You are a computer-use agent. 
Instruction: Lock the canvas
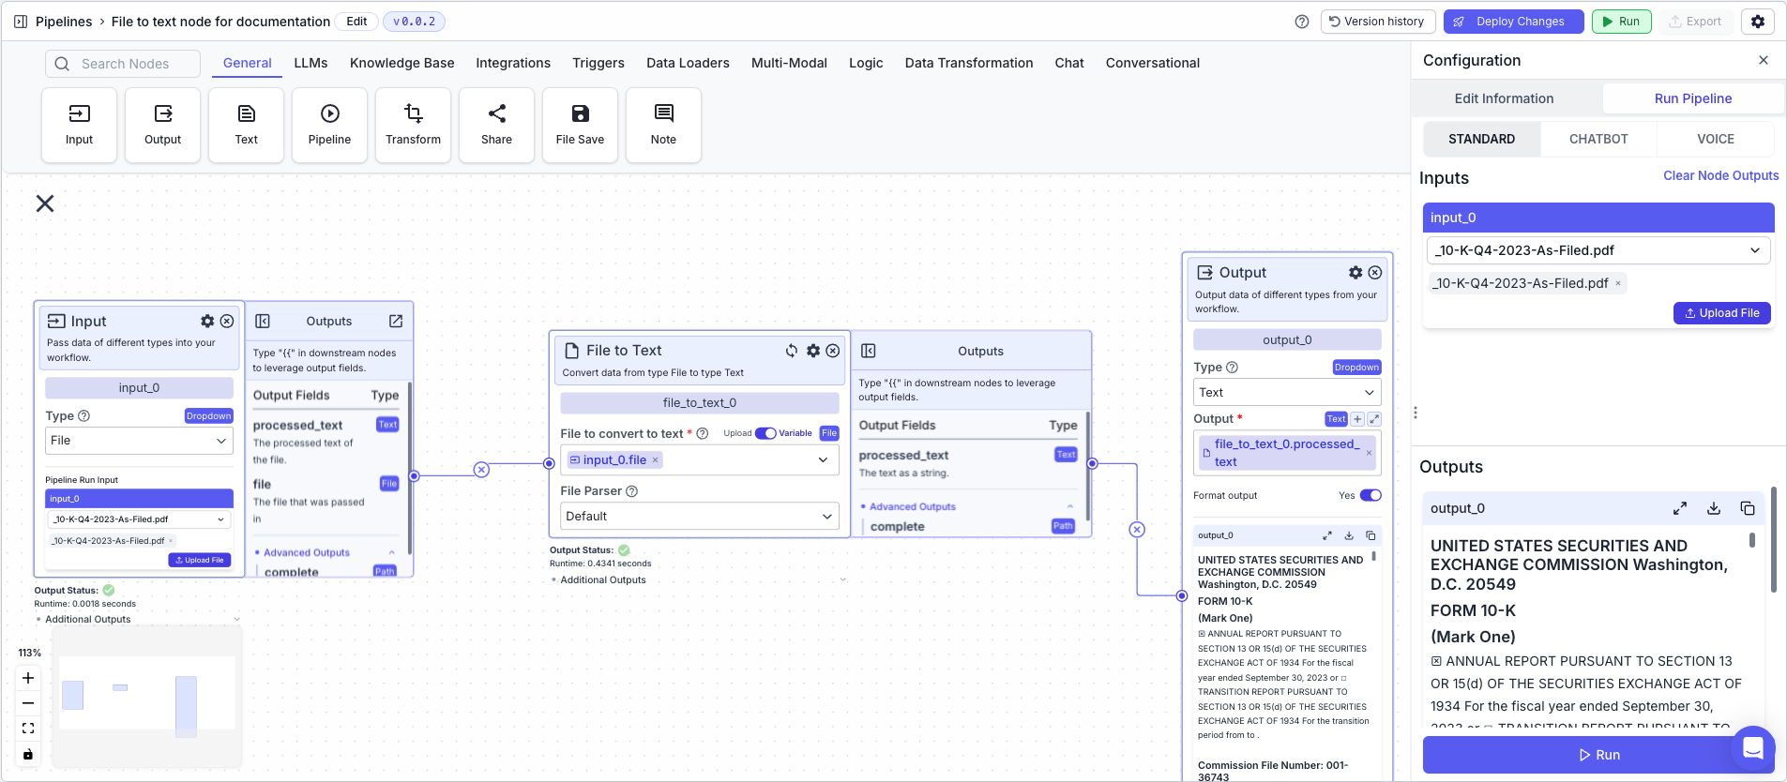click(28, 754)
